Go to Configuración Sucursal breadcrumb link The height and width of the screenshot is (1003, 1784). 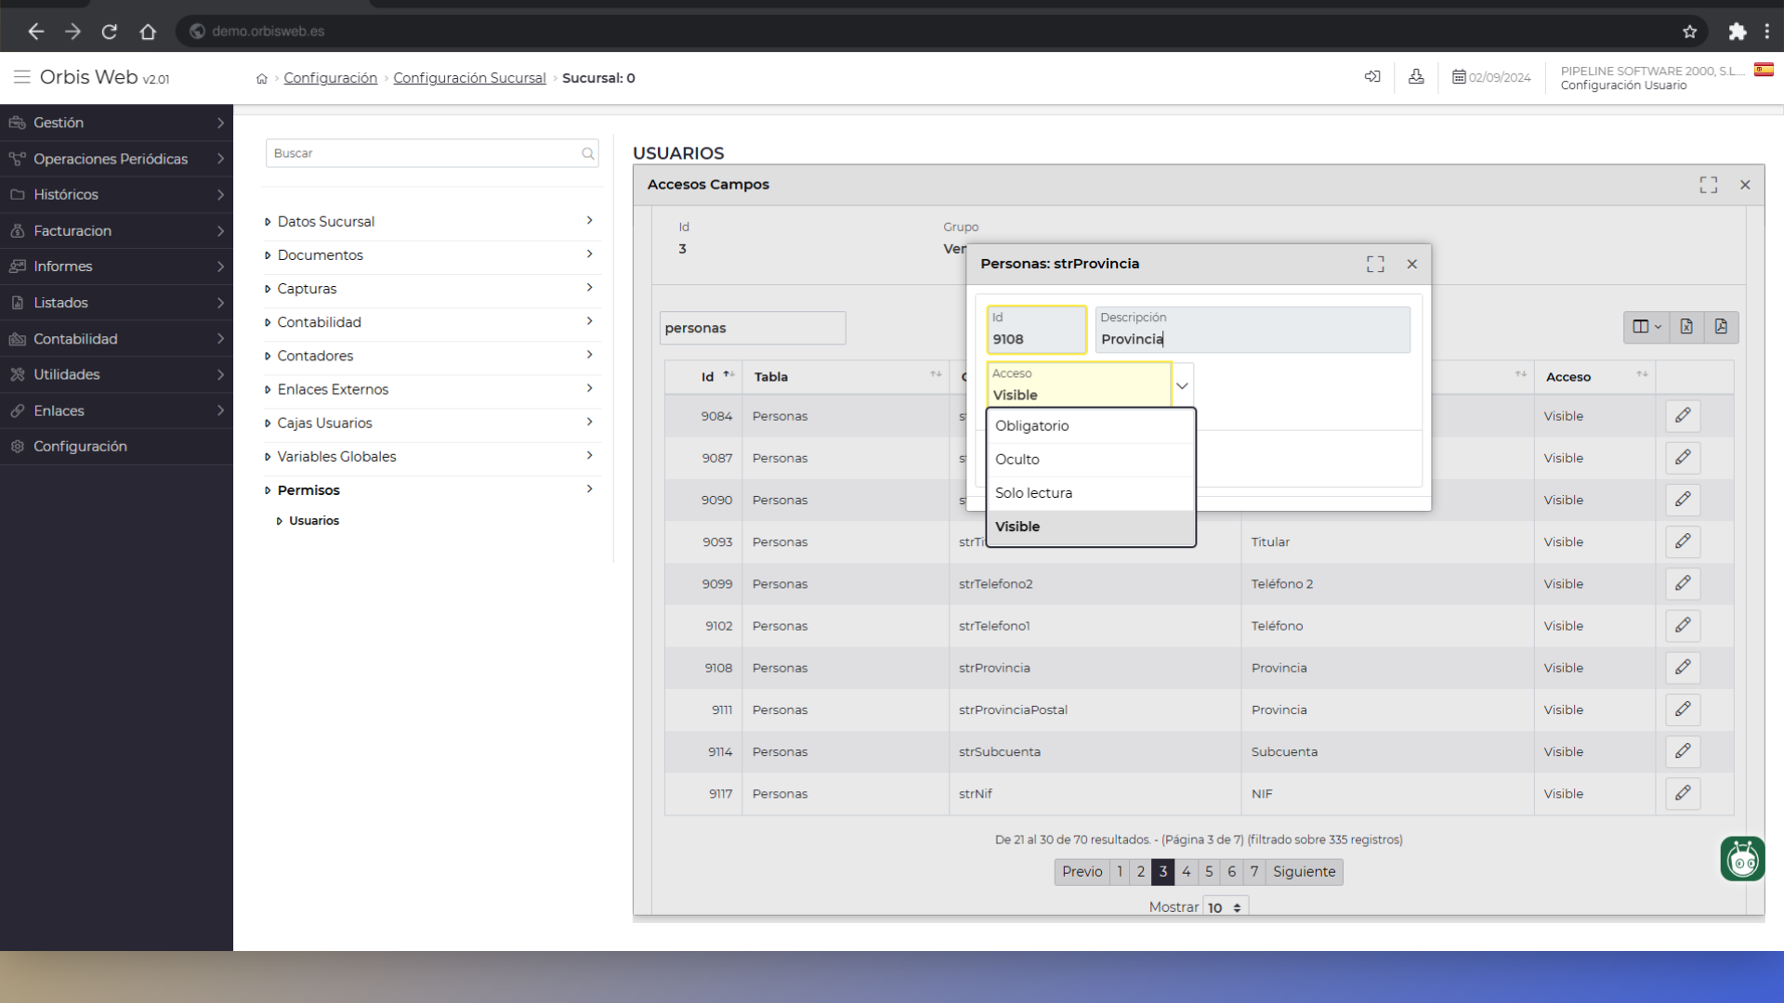tap(469, 78)
